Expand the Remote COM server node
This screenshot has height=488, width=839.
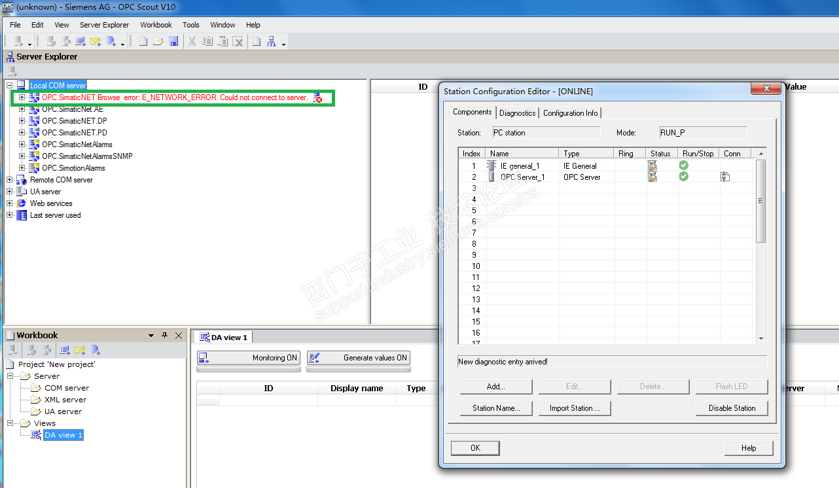click(9, 180)
